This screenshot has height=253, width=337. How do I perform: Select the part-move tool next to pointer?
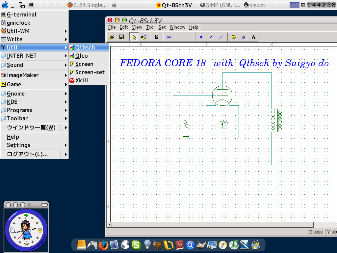(144, 37)
